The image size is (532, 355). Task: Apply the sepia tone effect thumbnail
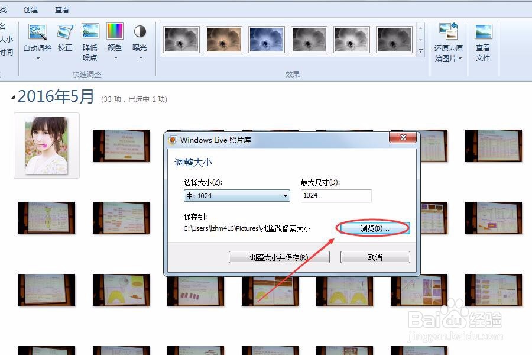pos(224,40)
